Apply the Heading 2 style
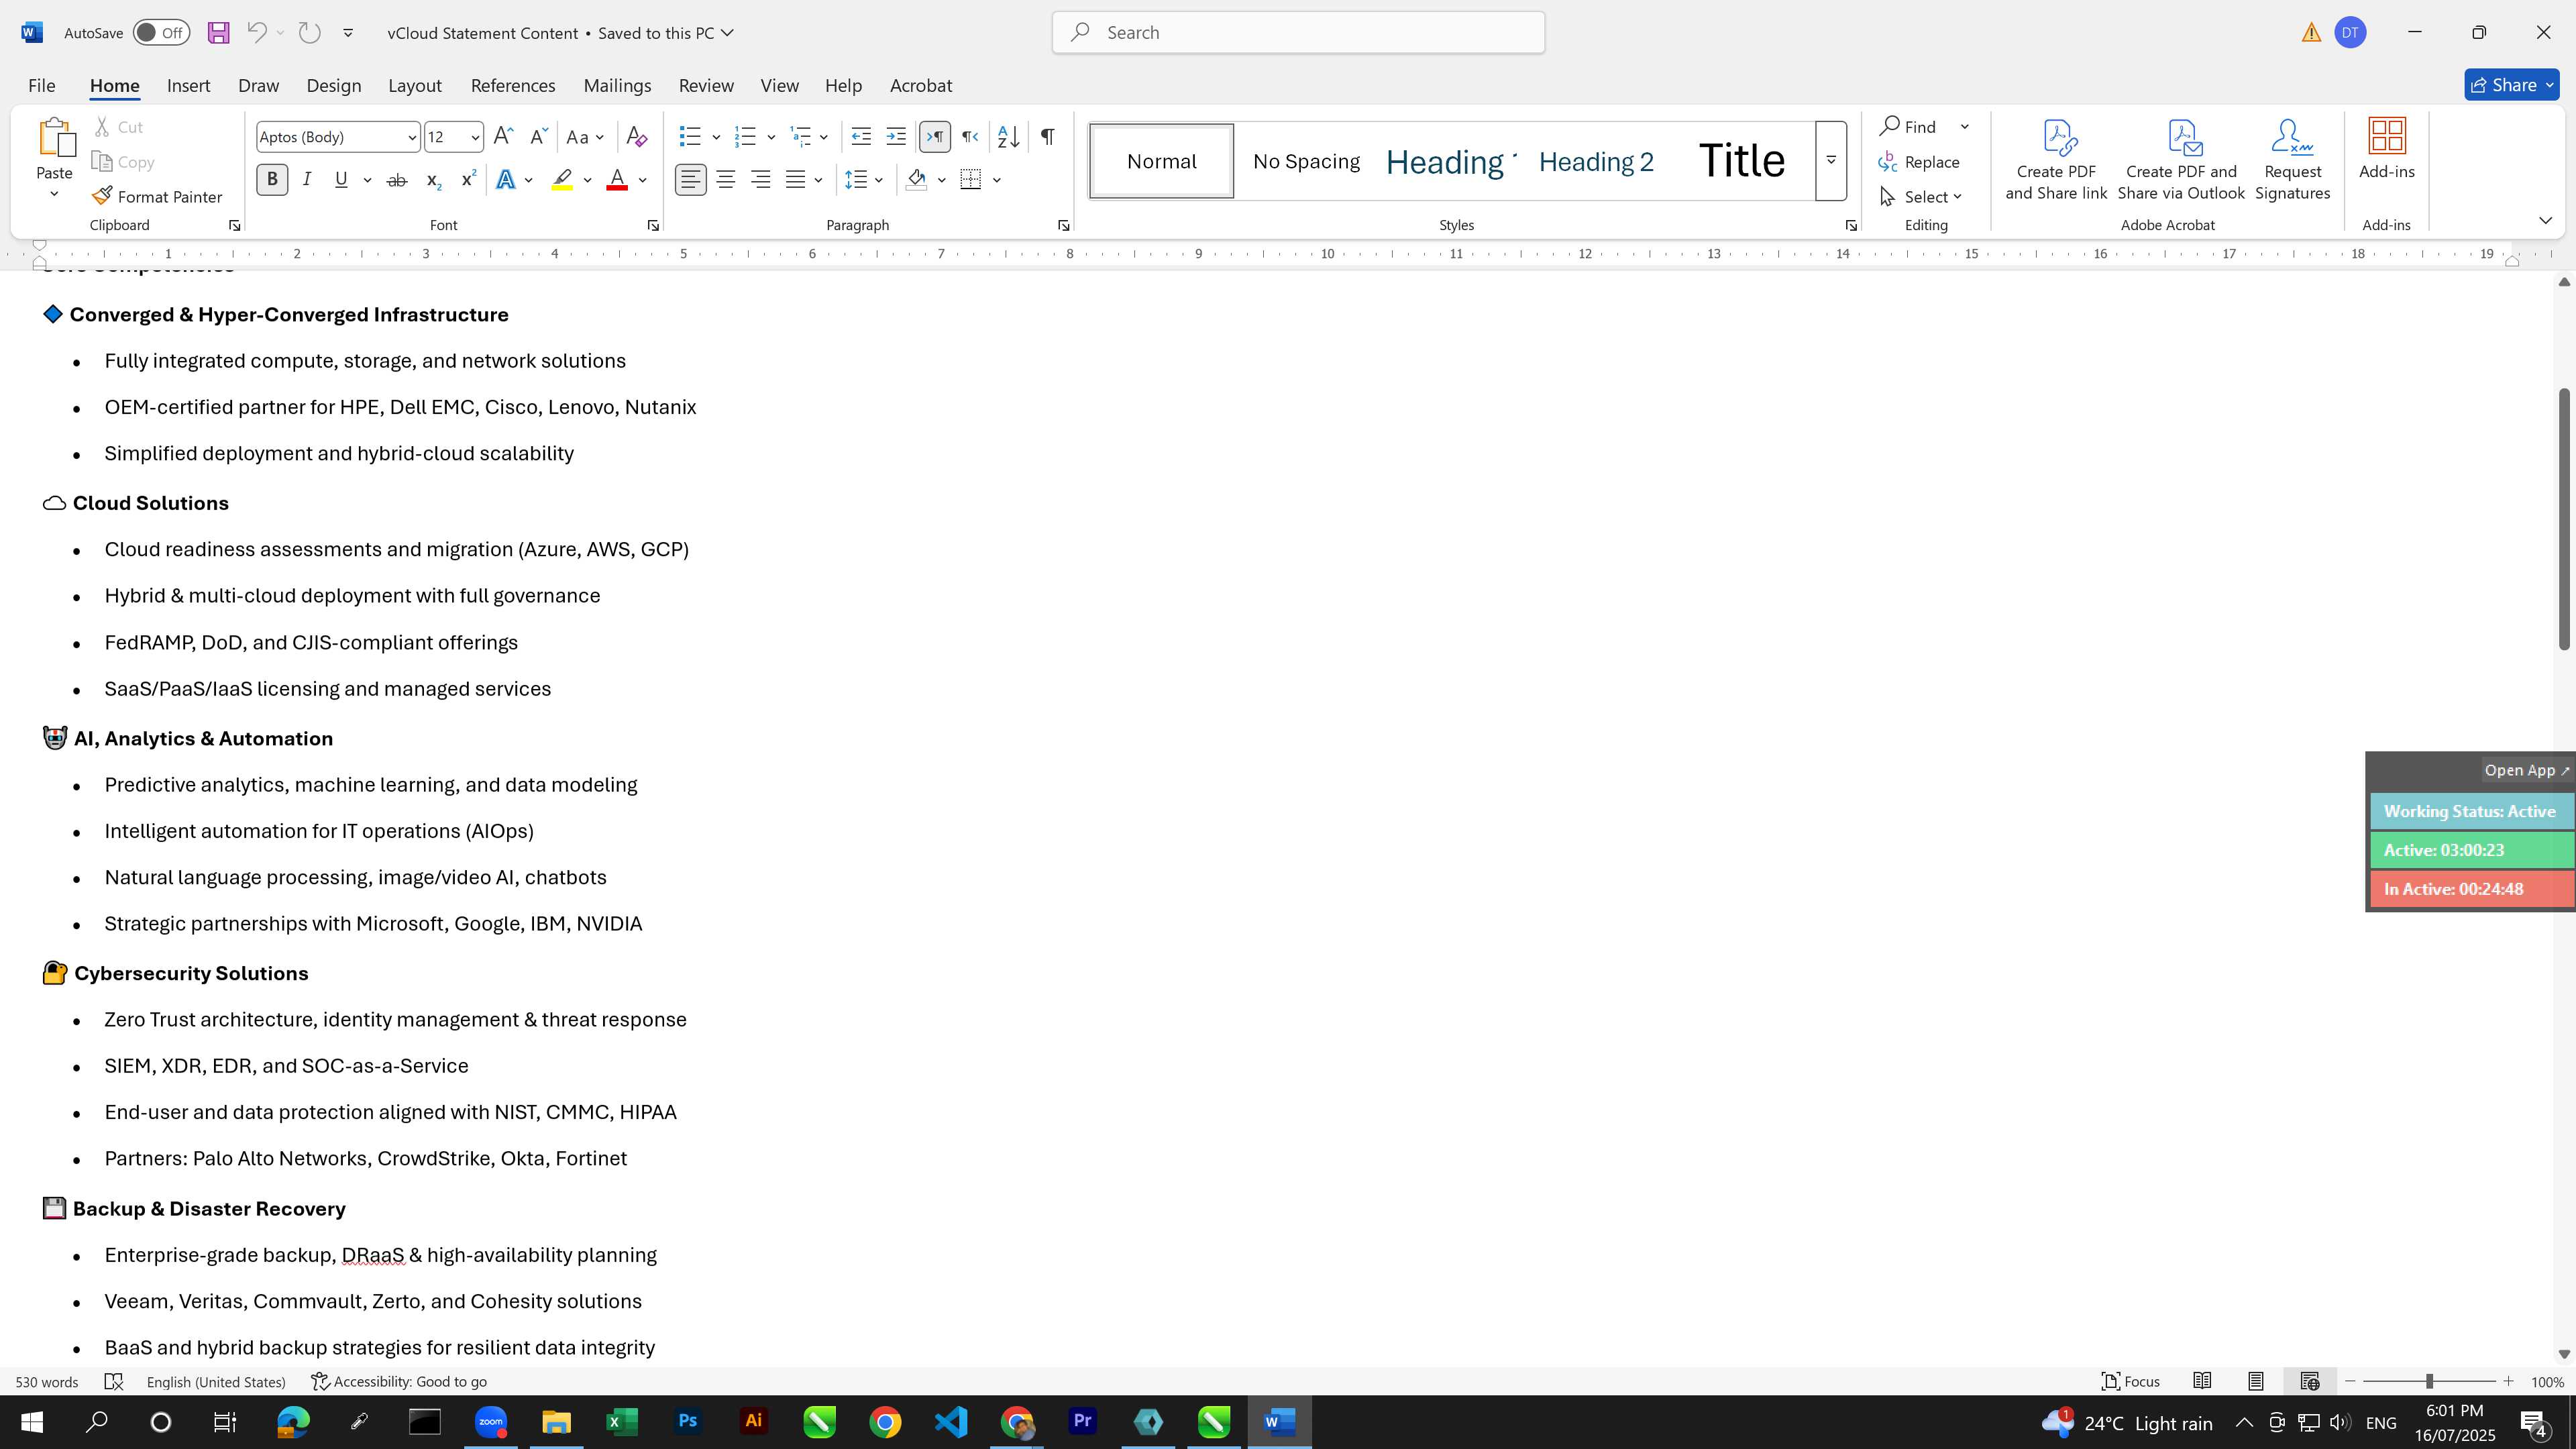The image size is (2576, 1449). (1596, 162)
